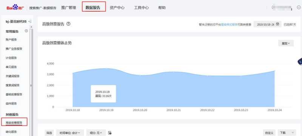Open 计划报告 in sidebar

11,58
